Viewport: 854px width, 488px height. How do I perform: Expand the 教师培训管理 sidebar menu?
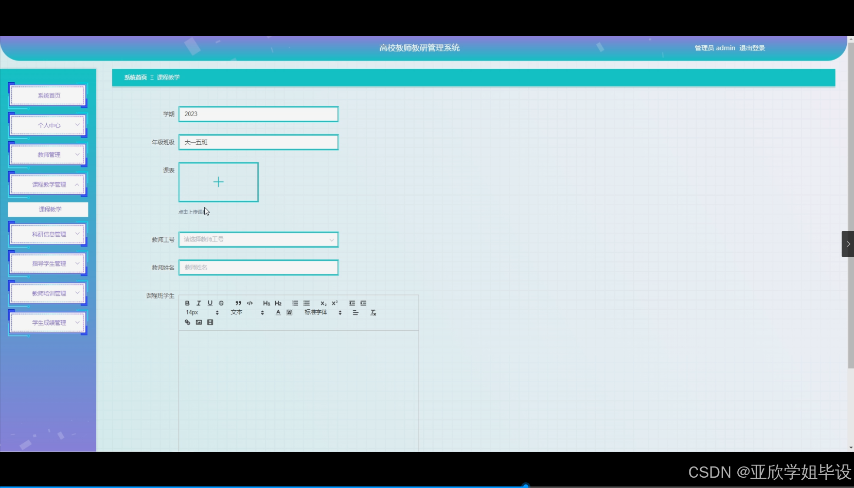(49, 293)
